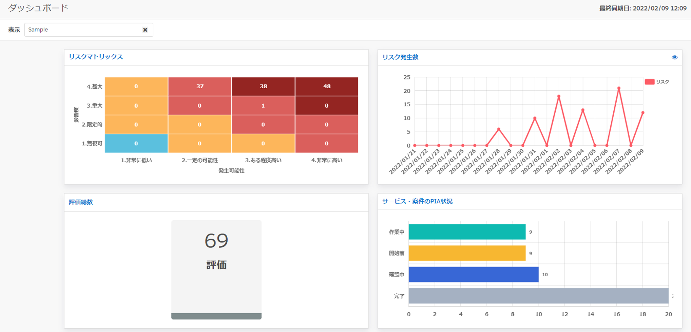Click the gray 完了 bar
The image size is (691, 332).
tap(538, 296)
